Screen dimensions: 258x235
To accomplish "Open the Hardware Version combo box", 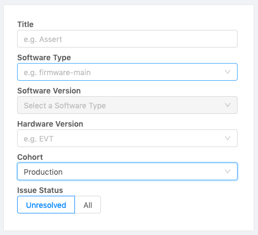I will [x=127, y=138].
